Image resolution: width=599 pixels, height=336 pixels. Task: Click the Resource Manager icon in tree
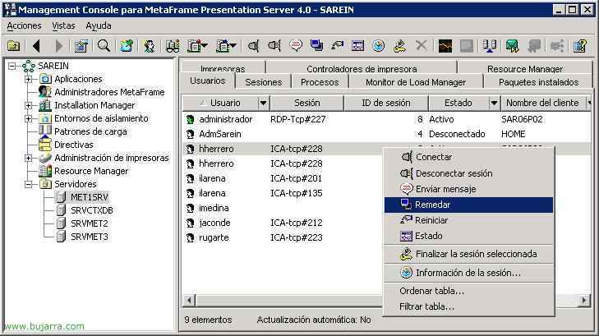point(45,171)
